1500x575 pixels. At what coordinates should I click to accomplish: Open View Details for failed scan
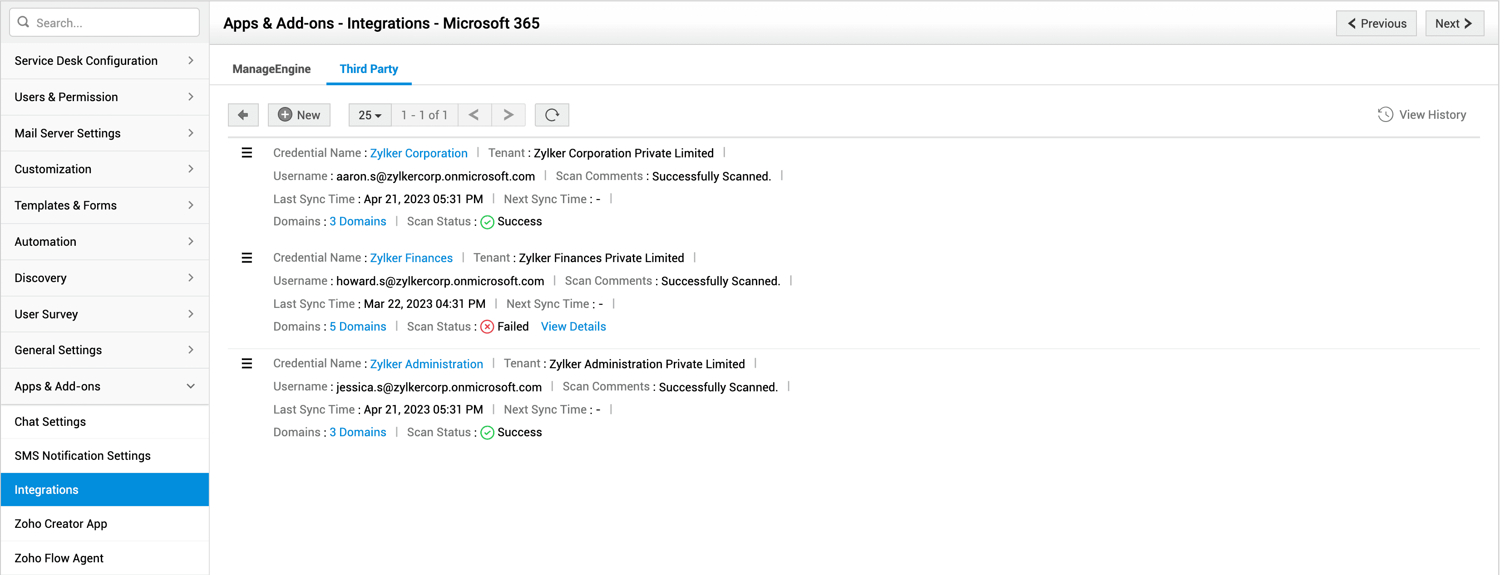click(573, 326)
